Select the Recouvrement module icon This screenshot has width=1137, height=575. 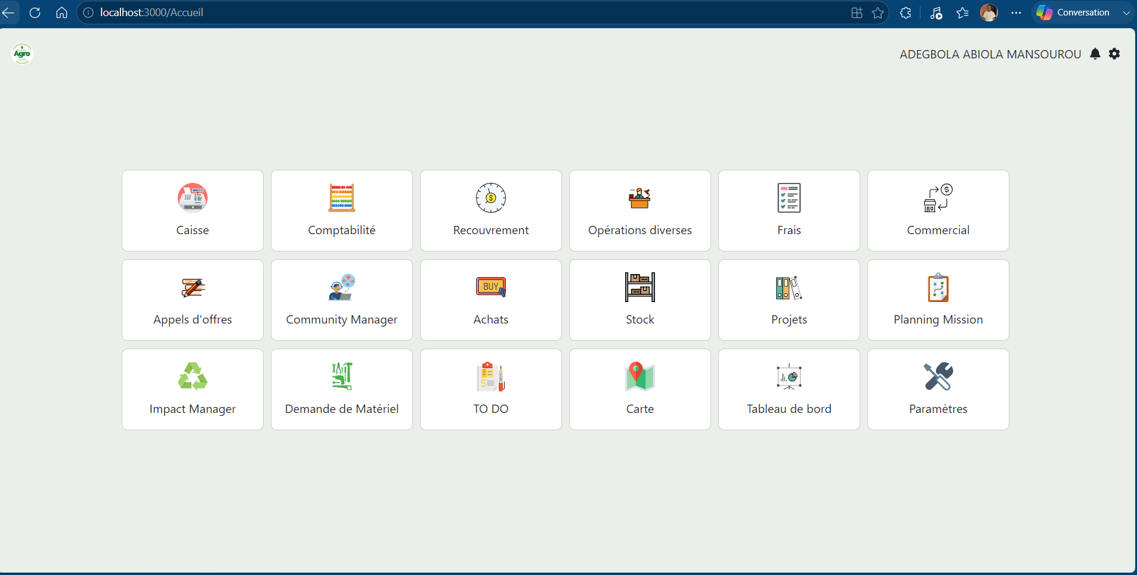click(x=491, y=198)
